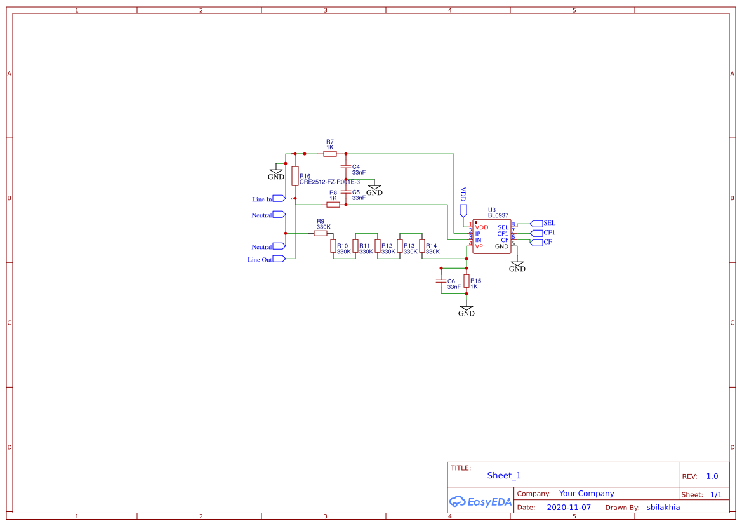Select the Your Company field
This screenshot has height=526, width=742.
point(586,494)
